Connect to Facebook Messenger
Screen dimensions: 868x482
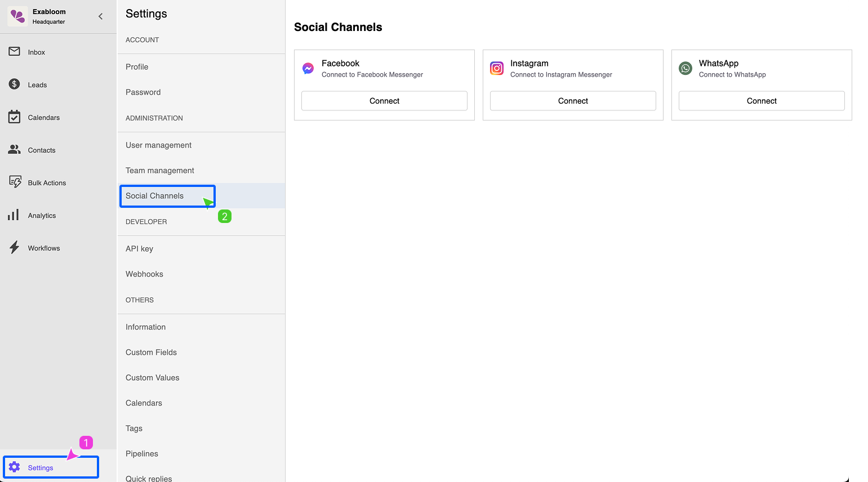384,100
